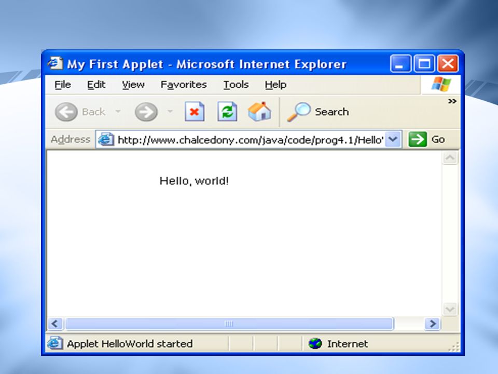498x374 pixels.
Task: Click the Search magnifying glass icon
Action: (299, 112)
